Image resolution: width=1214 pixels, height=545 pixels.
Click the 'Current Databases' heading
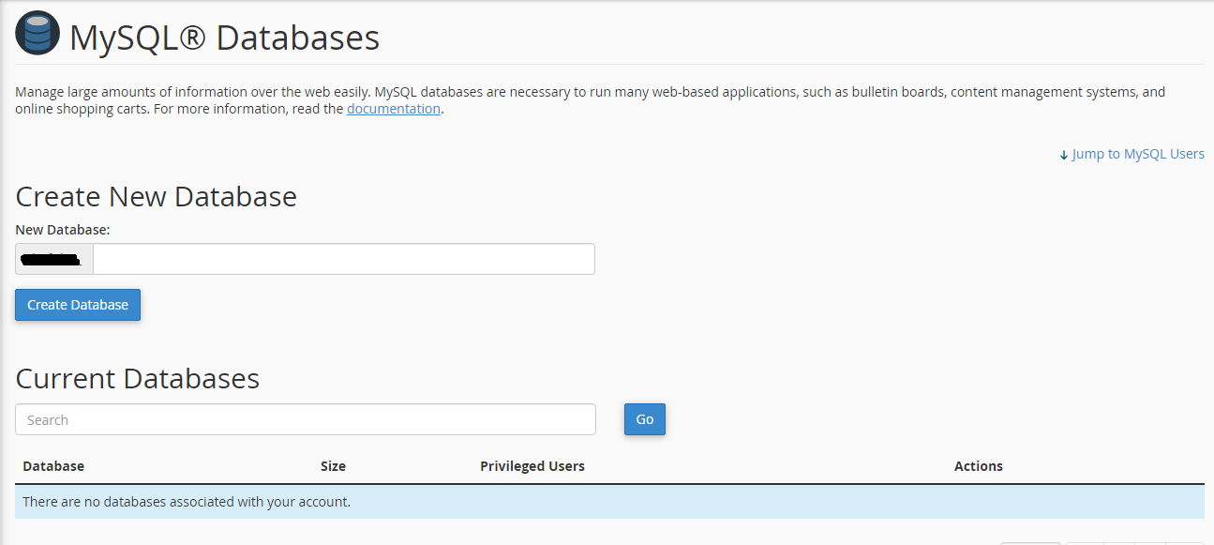138,378
